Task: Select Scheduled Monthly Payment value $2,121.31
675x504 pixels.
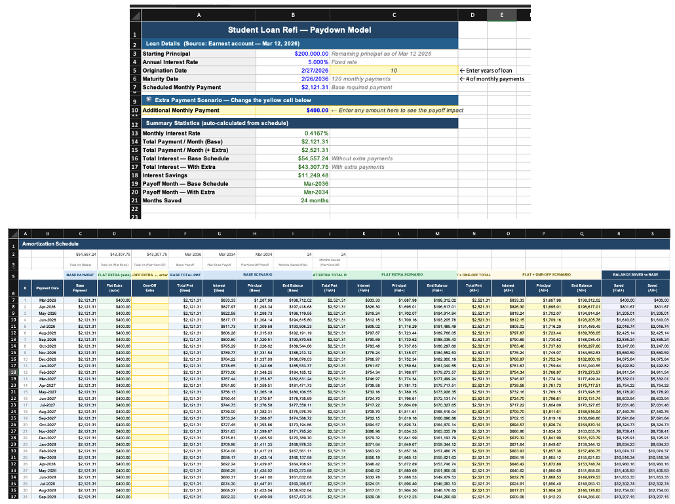Action: click(x=293, y=87)
